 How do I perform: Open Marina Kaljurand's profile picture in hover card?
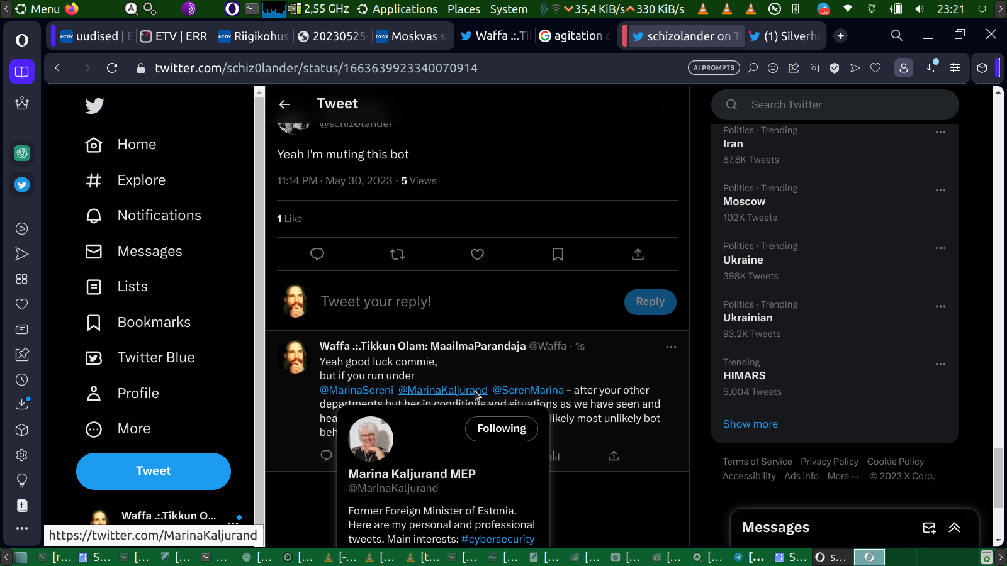click(x=371, y=438)
